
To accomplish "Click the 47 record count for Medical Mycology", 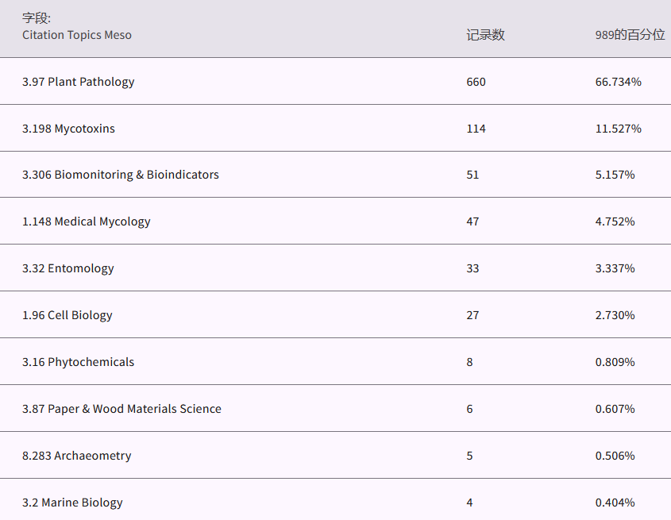I will coord(472,221).
